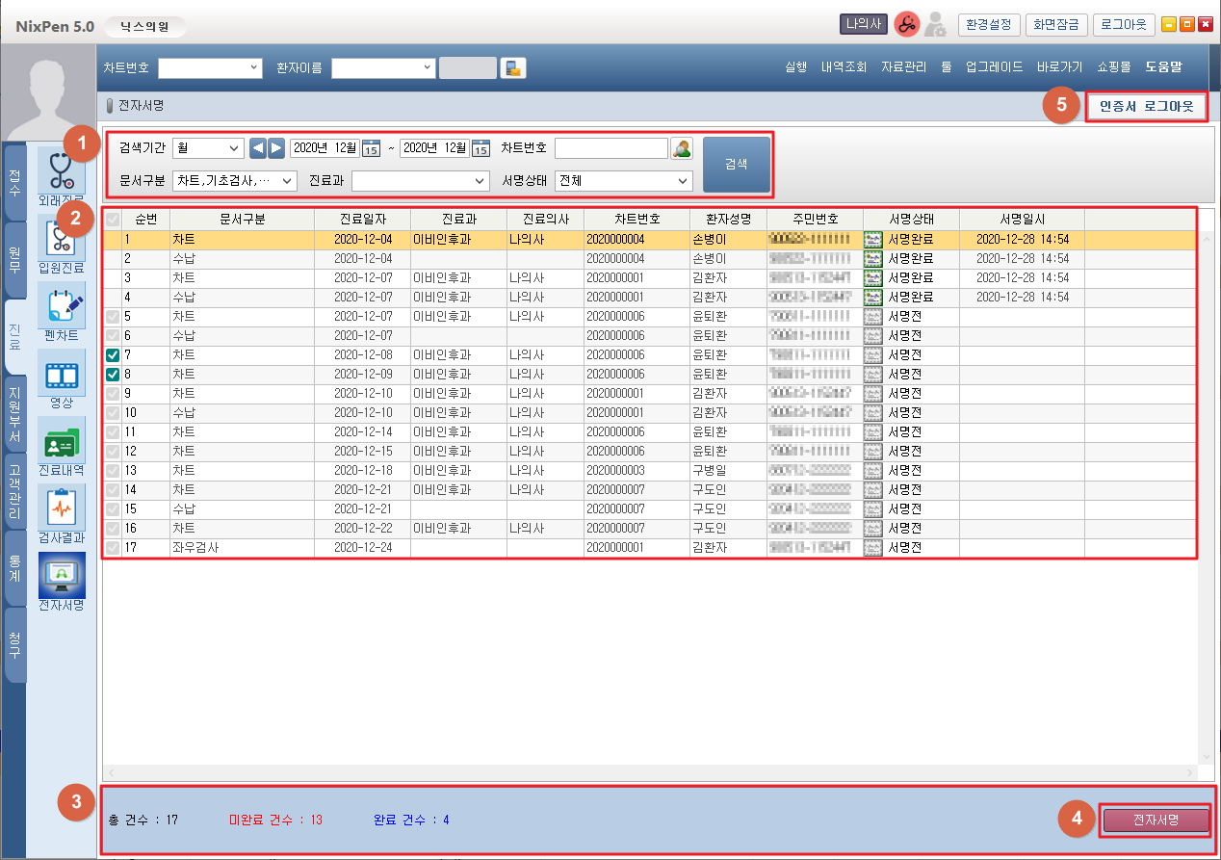Open the 영상 imaging icon
This screenshot has height=860, width=1221.
(x=61, y=376)
